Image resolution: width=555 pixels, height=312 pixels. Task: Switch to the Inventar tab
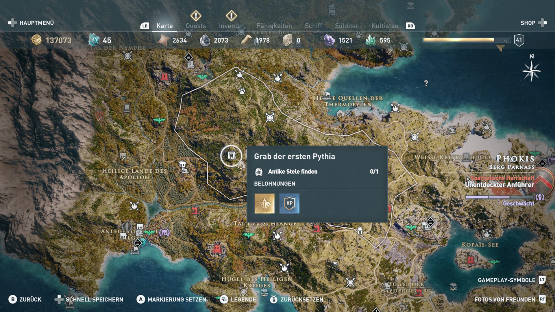(231, 26)
